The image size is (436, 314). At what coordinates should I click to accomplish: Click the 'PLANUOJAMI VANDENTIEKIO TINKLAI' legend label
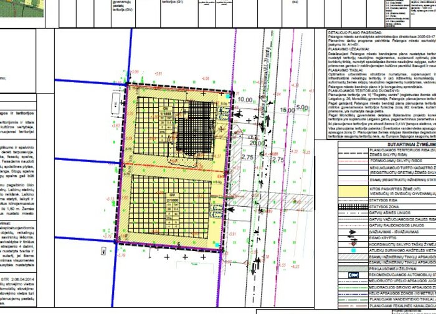click(402, 300)
